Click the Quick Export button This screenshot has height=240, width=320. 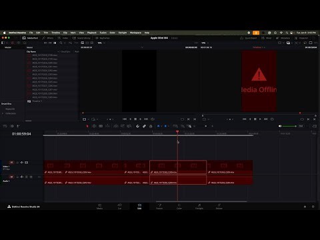pos(248,38)
